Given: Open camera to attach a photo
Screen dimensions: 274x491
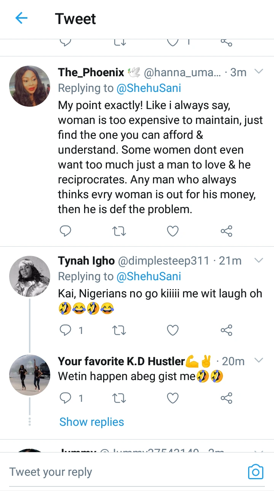Looking at the screenshot, I should [x=255, y=472].
